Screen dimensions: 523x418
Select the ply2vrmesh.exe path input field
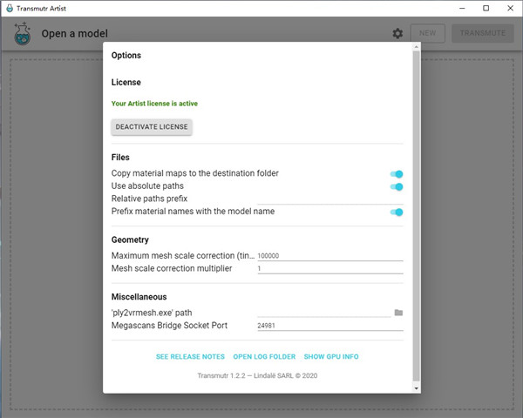(323, 312)
